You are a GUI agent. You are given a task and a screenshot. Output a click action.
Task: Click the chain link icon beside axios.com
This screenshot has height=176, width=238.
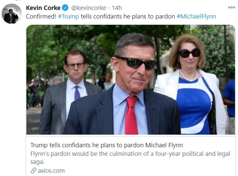tap(33, 171)
